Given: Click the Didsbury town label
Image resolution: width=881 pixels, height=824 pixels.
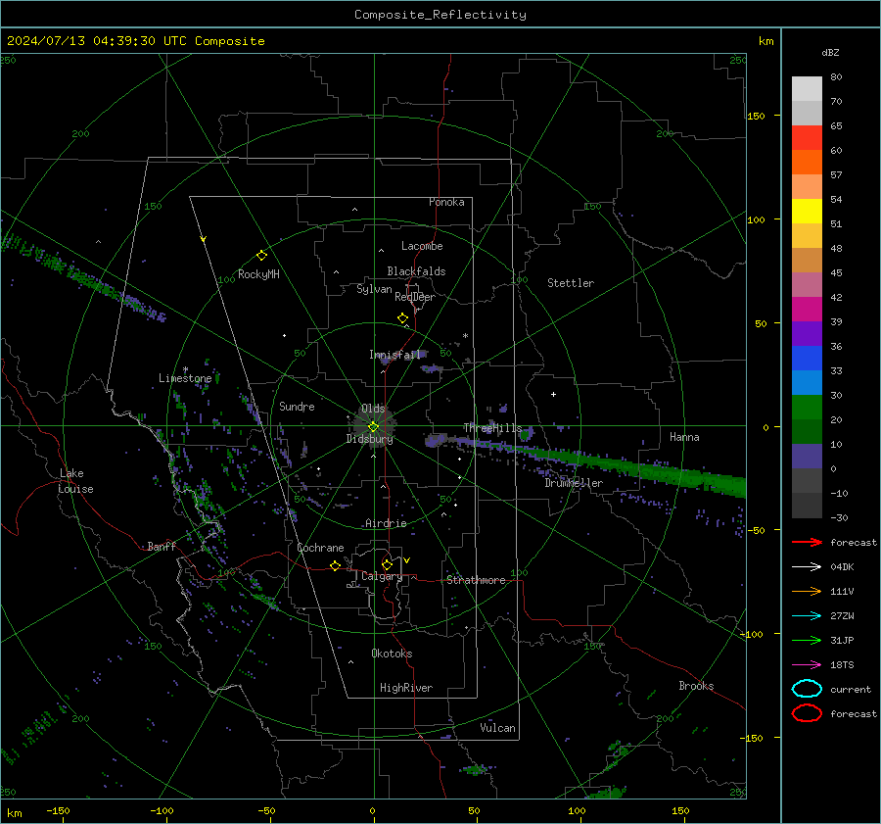Looking at the screenshot, I should click(x=370, y=439).
